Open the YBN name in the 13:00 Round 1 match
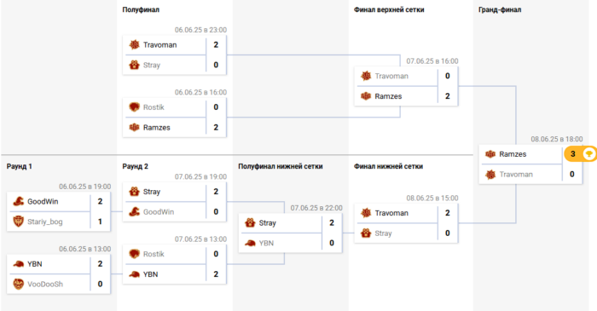Image resolution: width=597 pixels, height=311 pixels. [35, 264]
